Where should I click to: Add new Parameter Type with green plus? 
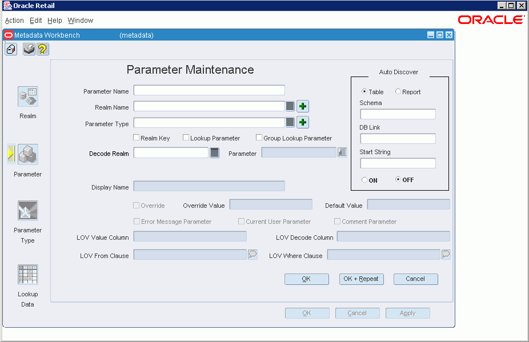[x=303, y=122]
